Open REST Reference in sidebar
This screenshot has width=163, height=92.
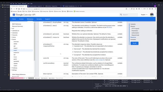pyautogui.click(x=17, y=24)
